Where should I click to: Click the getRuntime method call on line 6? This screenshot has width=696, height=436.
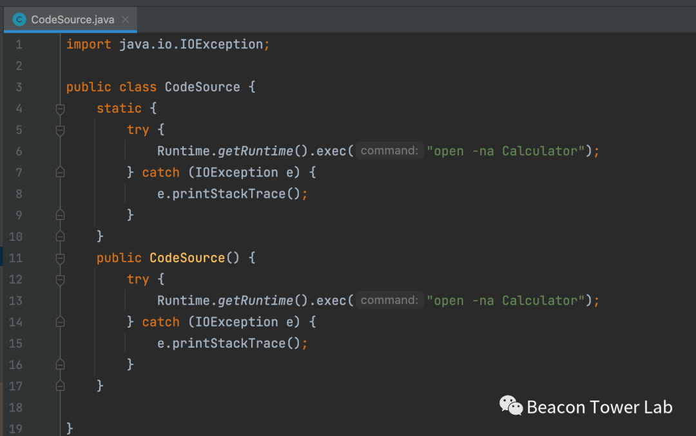point(255,151)
